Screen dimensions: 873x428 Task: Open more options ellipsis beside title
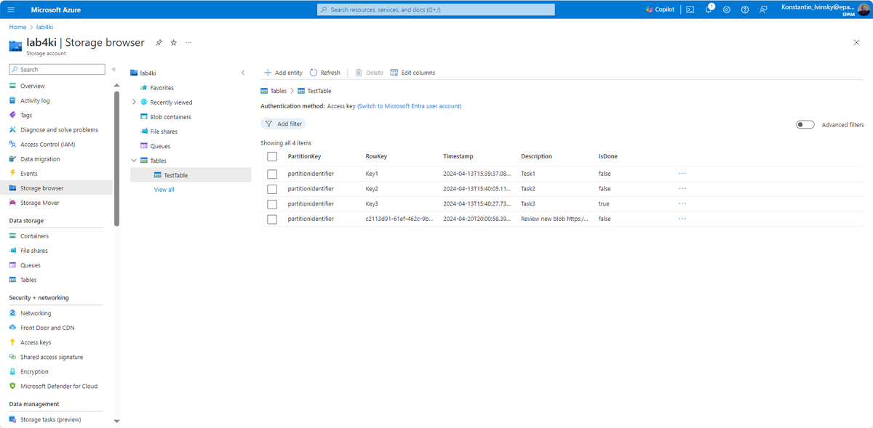point(188,43)
